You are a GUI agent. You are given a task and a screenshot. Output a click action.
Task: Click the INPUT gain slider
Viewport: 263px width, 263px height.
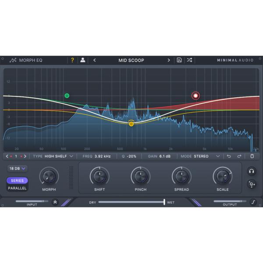click(x=32, y=201)
